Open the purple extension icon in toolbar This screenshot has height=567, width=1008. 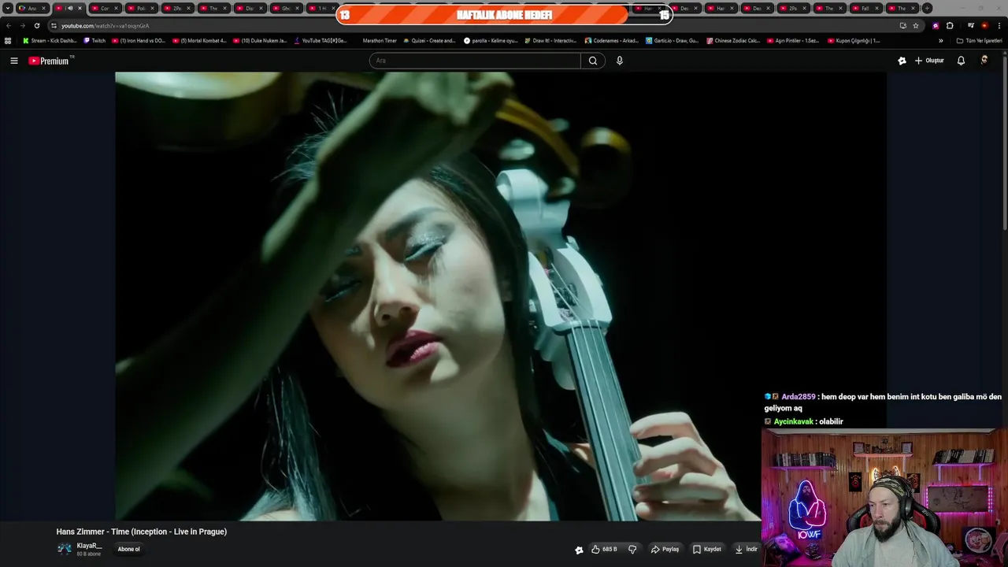[x=936, y=25]
